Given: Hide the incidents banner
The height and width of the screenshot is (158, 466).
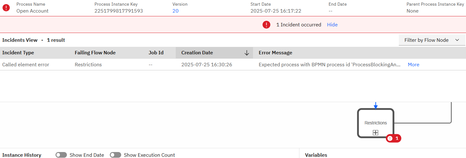Looking at the screenshot, I should (x=332, y=25).
